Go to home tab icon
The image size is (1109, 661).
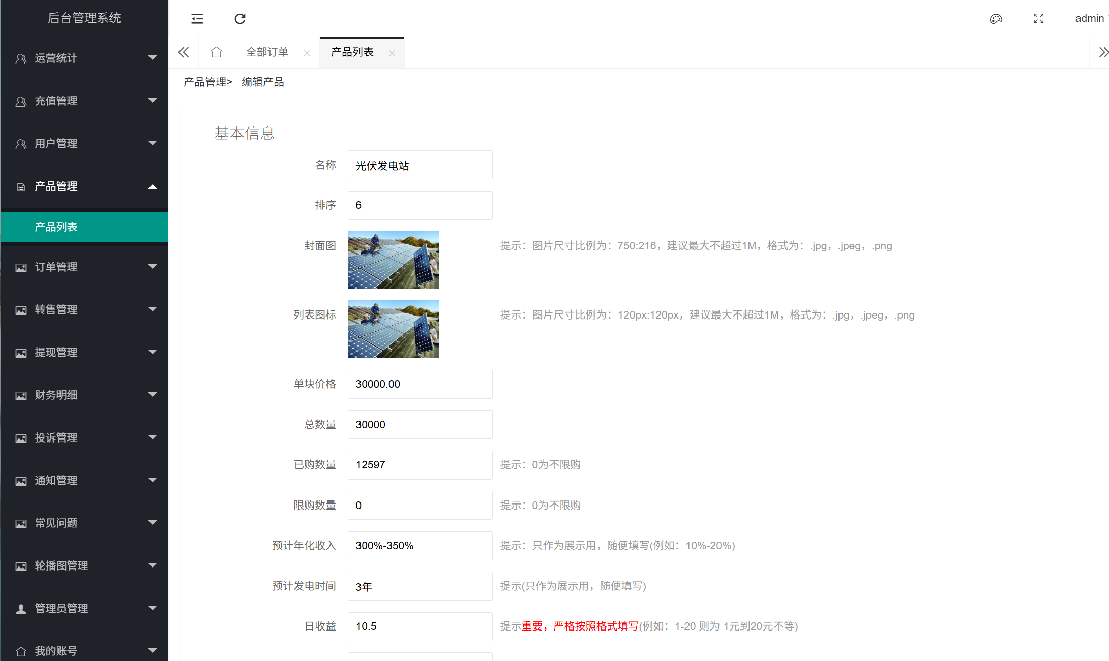click(216, 52)
